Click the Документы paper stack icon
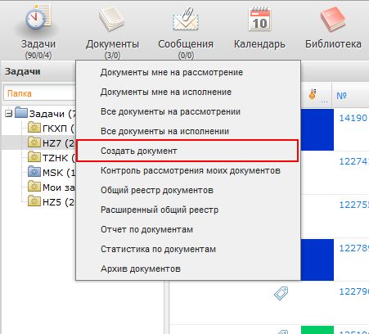The height and width of the screenshot is (334, 369). pos(112,19)
